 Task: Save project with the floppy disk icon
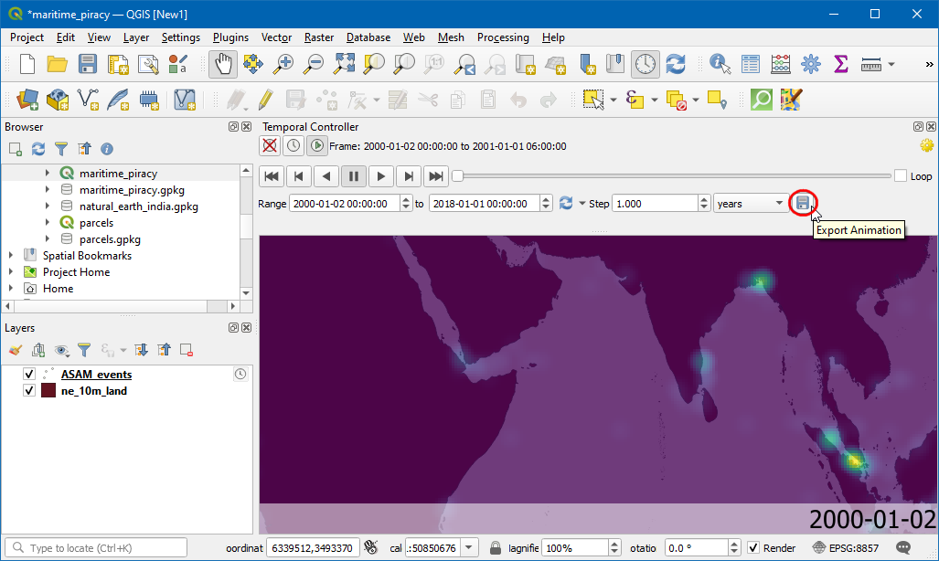click(x=88, y=64)
